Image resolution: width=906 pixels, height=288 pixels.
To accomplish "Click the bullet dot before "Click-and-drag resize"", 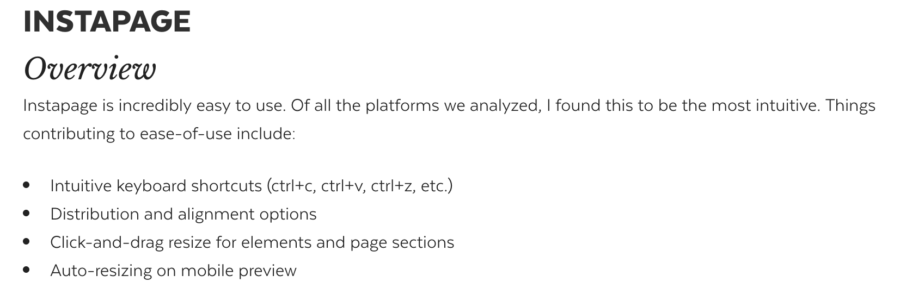I will [x=27, y=242].
